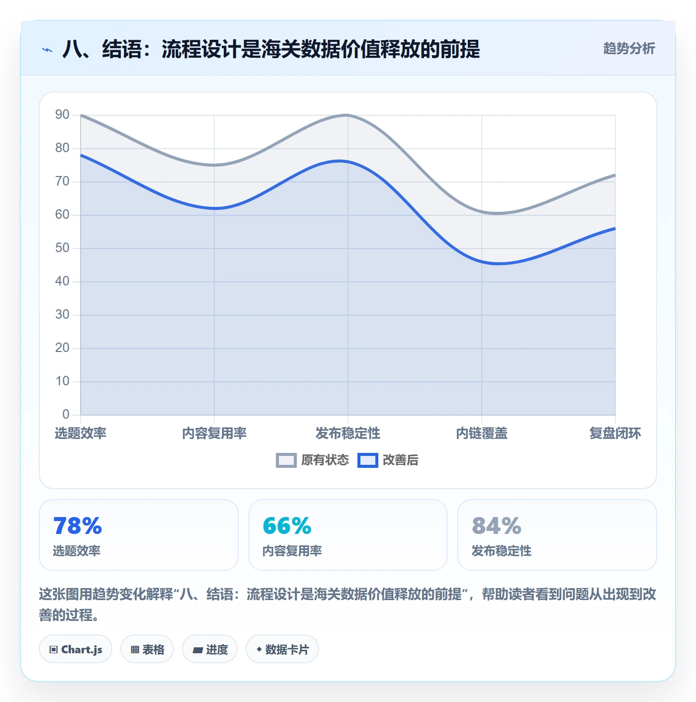Screen dimensions: 696x702
Task: Click the 内链覆盖 x-axis label
Action: coord(482,433)
